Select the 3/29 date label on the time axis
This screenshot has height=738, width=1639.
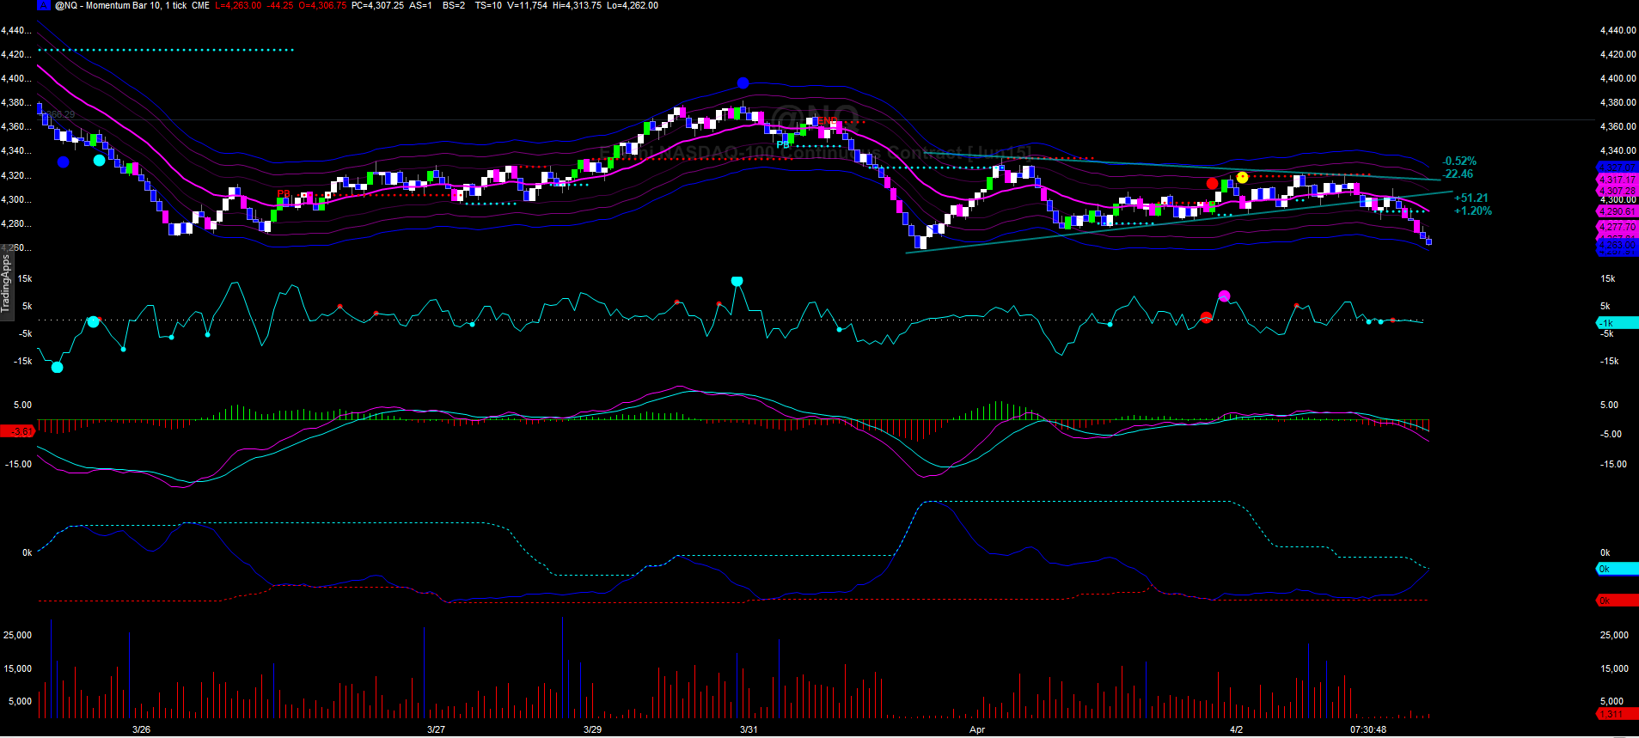(x=593, y=729)
